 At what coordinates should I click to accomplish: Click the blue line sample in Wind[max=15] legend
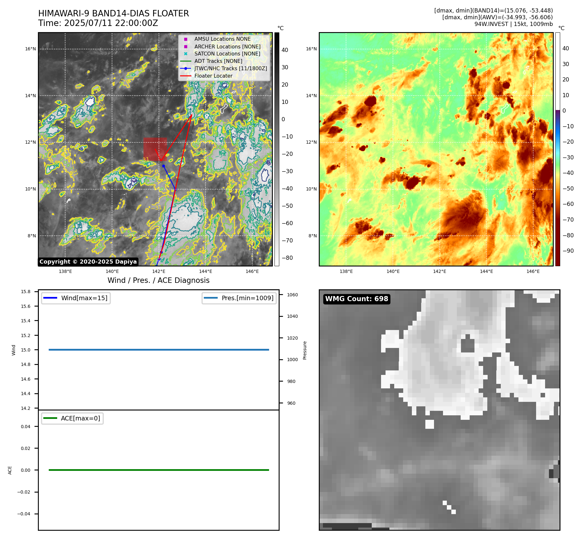(50, 298)
